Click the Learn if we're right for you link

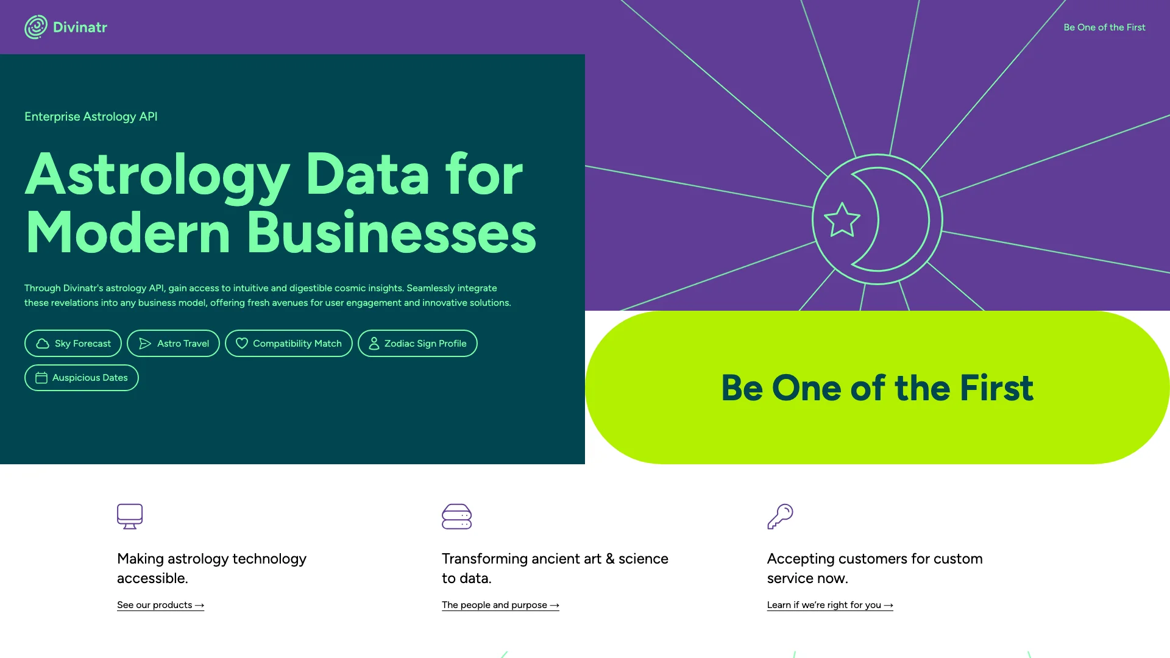click(x=830, y=605)
